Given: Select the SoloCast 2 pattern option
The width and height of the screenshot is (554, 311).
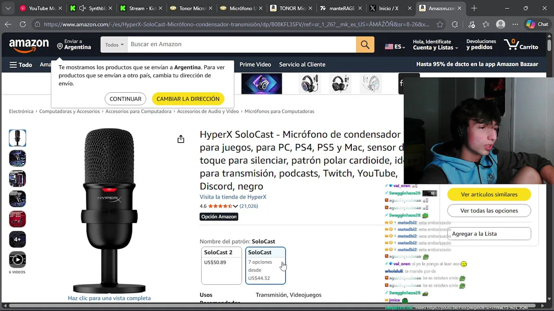Looking at the screenshot, I should tap(222, 266).
